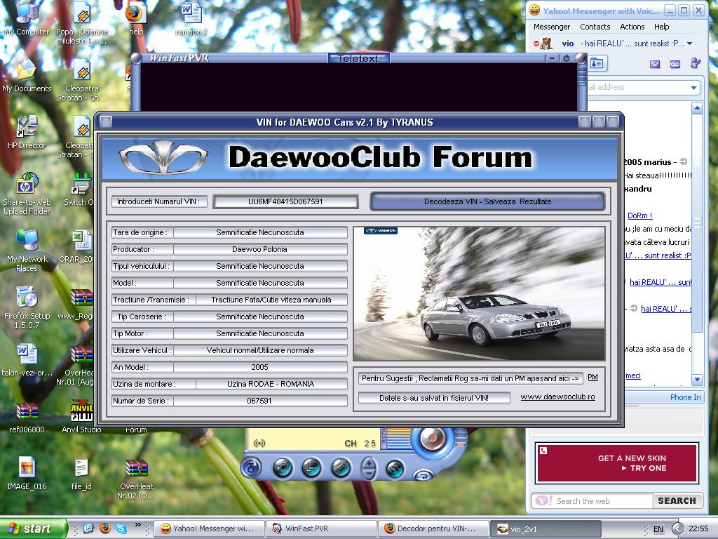Click the Firefox Setup 1.5.0.7 desktop icon

(x=27, y=307)
